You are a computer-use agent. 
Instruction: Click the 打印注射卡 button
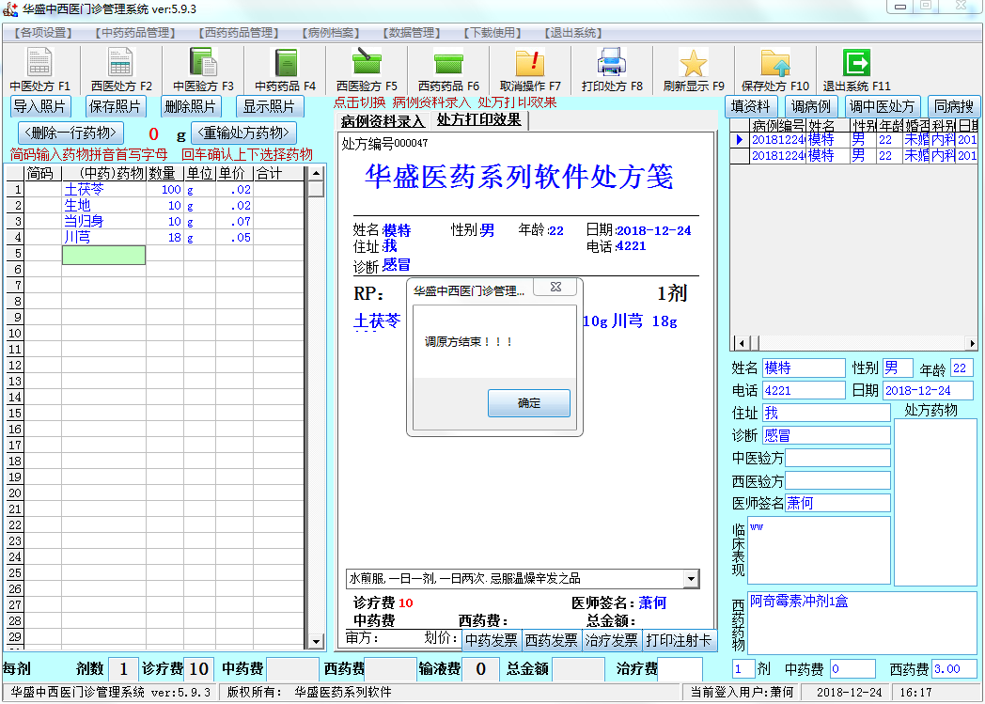pos(680,640)
